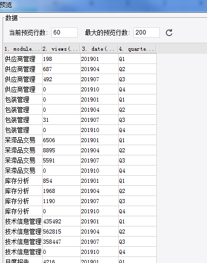Click date 201907 in the 5591 row

pos(99,160)
